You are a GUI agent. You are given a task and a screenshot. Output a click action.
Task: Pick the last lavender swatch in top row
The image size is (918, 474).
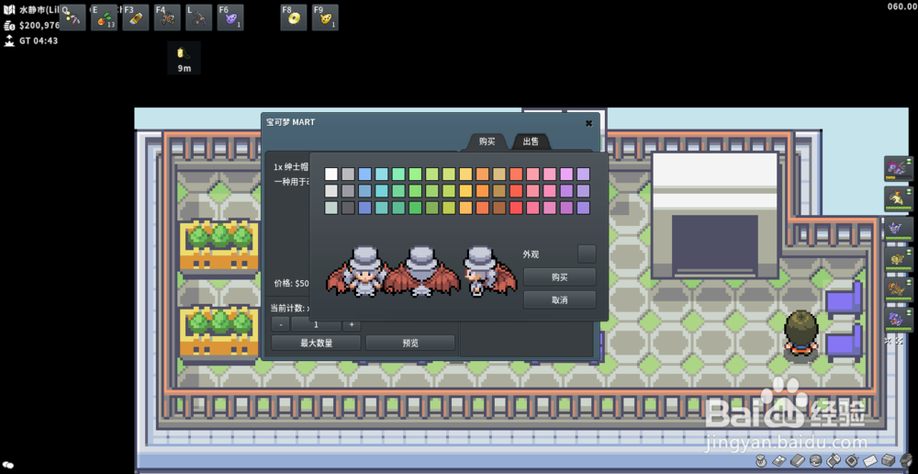(583, 174)
